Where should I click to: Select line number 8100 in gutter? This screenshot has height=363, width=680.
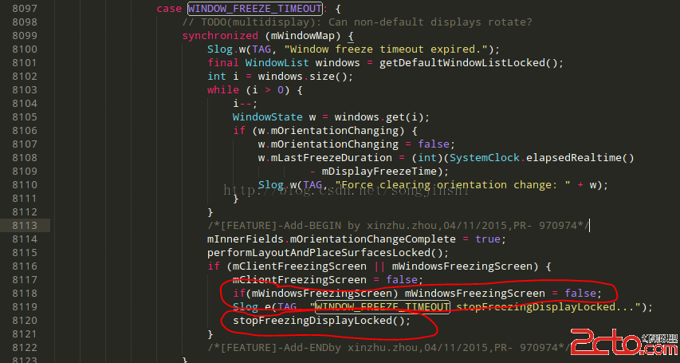click(25, 49)
